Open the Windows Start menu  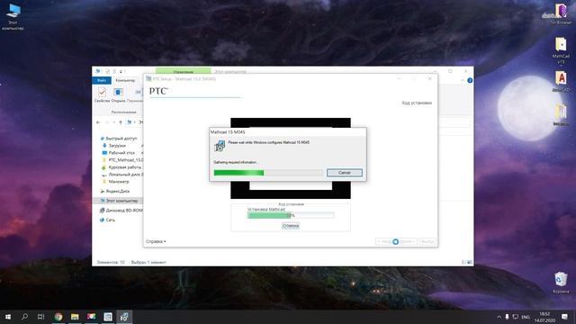tap(8, 317)
